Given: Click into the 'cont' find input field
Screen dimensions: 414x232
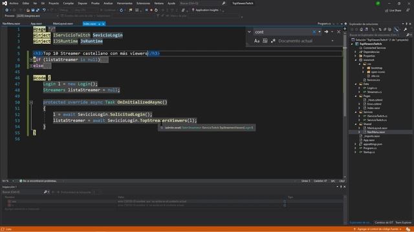Looking at the screenshot, I should click(283, 32).
